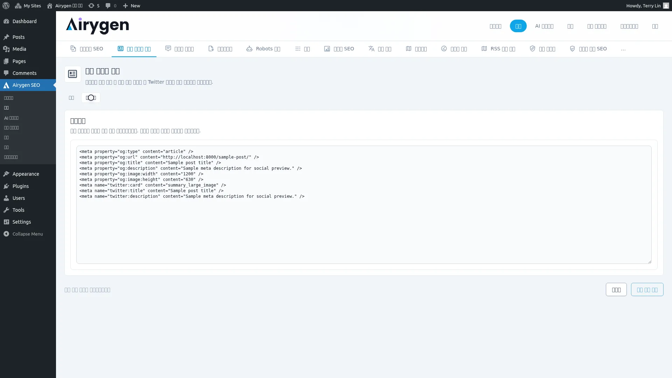This screenshot has width=672, height=378.
Task: Click the Airygen logo
Action: pos(97,26)
